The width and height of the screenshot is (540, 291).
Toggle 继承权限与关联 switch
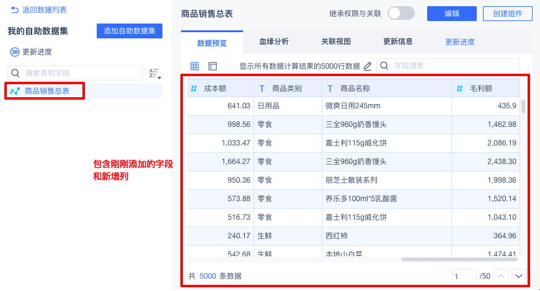(401, 14)
